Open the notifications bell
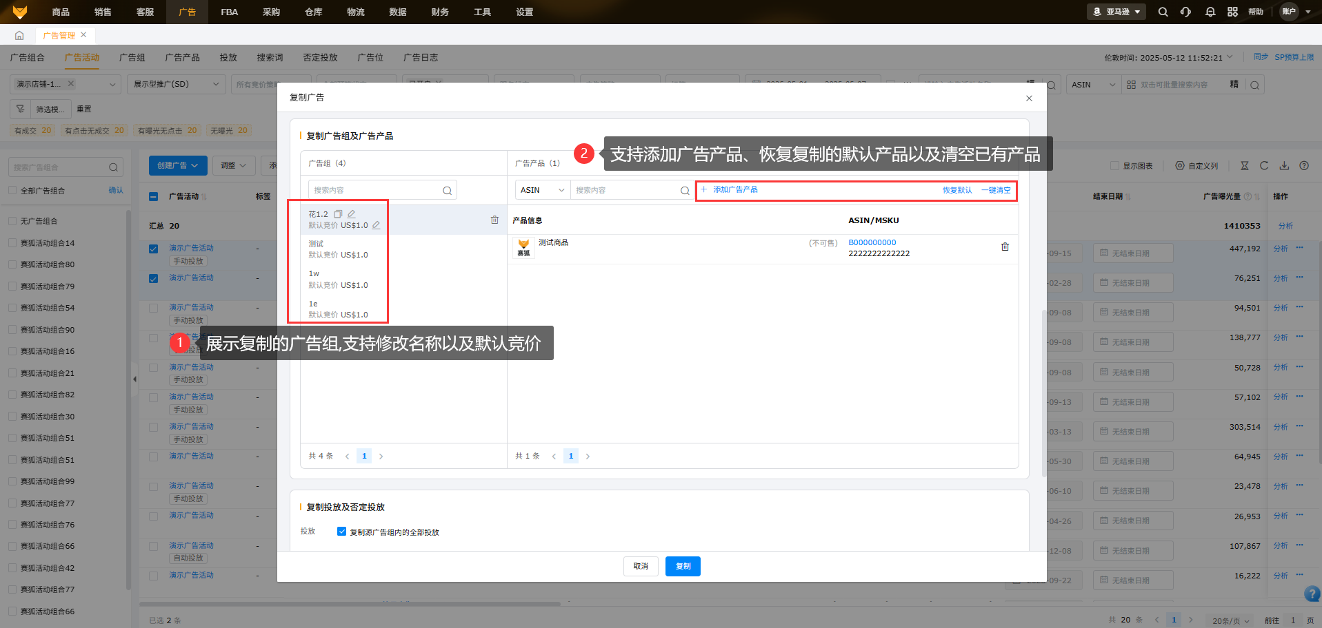This screenshot has height=628, width=1322. [1210, 12]
